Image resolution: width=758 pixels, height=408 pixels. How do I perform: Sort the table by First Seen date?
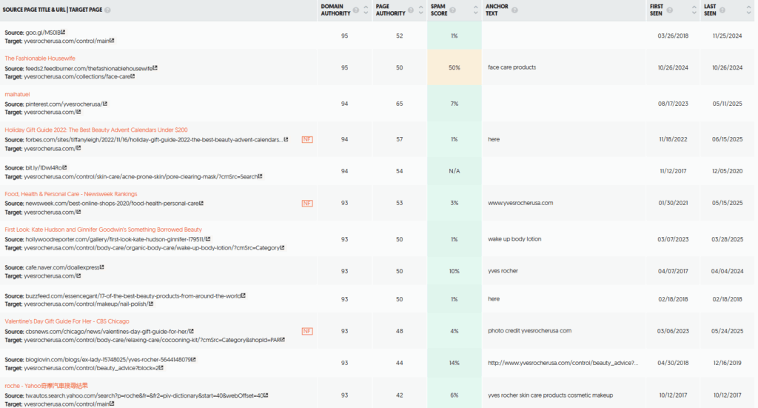[694, 10]
